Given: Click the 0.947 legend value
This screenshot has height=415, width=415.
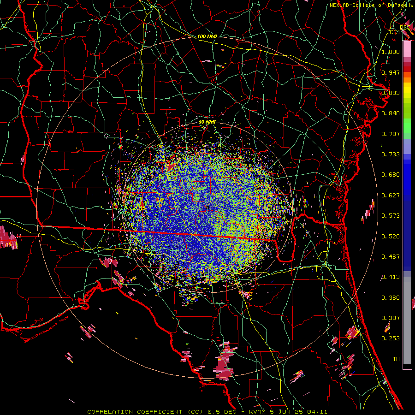Looking at the screenshot, I should point(391,72).
